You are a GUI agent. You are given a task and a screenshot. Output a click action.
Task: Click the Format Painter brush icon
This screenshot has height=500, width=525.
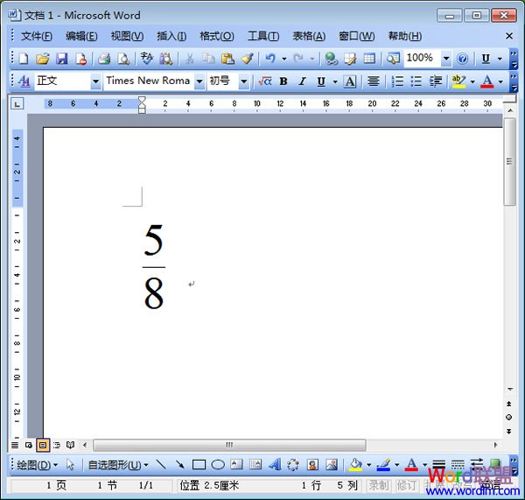pos(247,59)
